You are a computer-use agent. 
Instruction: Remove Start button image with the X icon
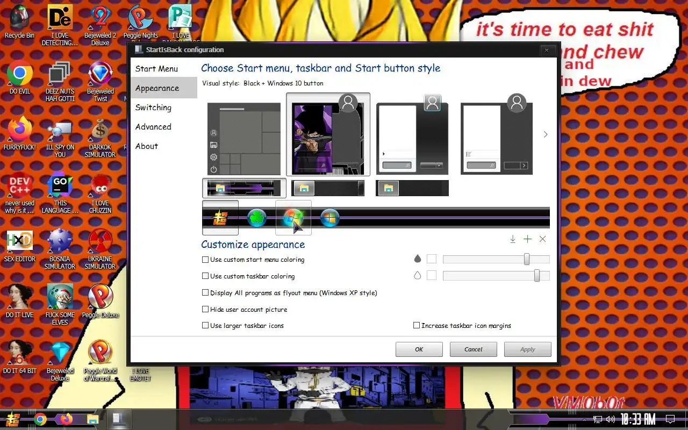543,239
